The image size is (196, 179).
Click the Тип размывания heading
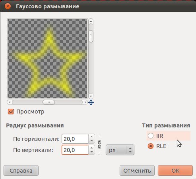(166, 125)
